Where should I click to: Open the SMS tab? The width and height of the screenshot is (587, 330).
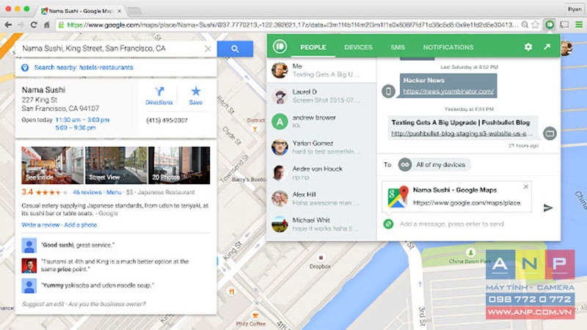tap(398, 47)
